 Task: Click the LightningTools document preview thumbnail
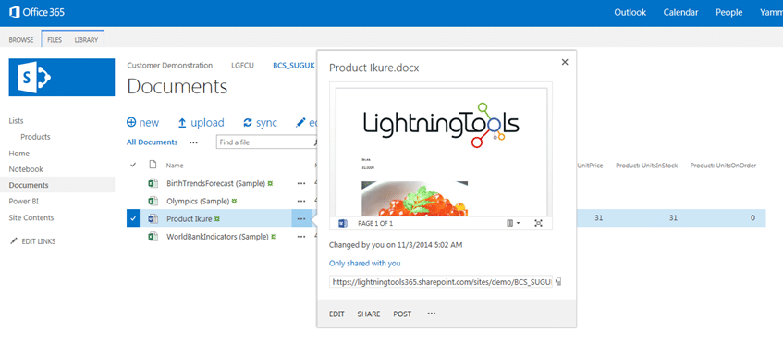(x=441, y=153)
